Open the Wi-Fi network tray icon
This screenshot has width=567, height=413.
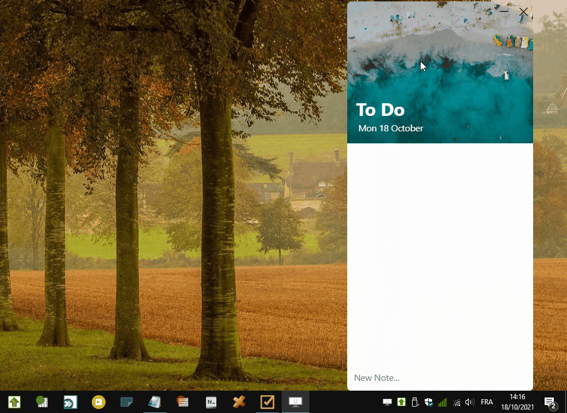[x=457, y=402]
